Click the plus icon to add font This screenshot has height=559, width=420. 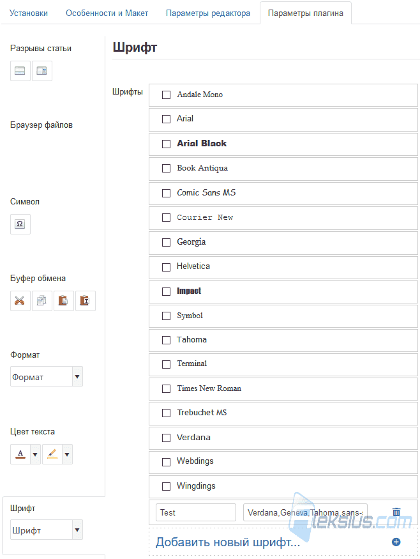coord(396,542)
